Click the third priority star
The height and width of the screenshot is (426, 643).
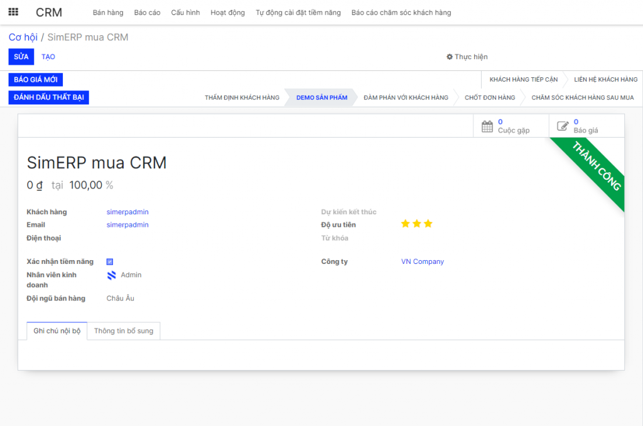coord(428,224)
